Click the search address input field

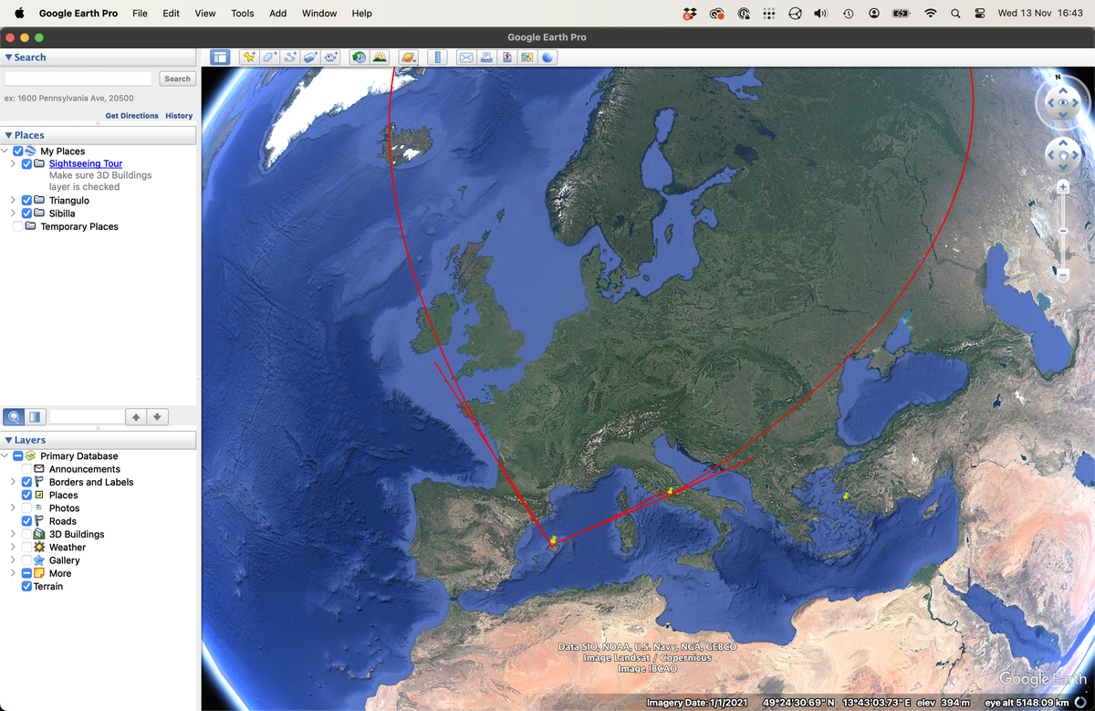point(78,78)
